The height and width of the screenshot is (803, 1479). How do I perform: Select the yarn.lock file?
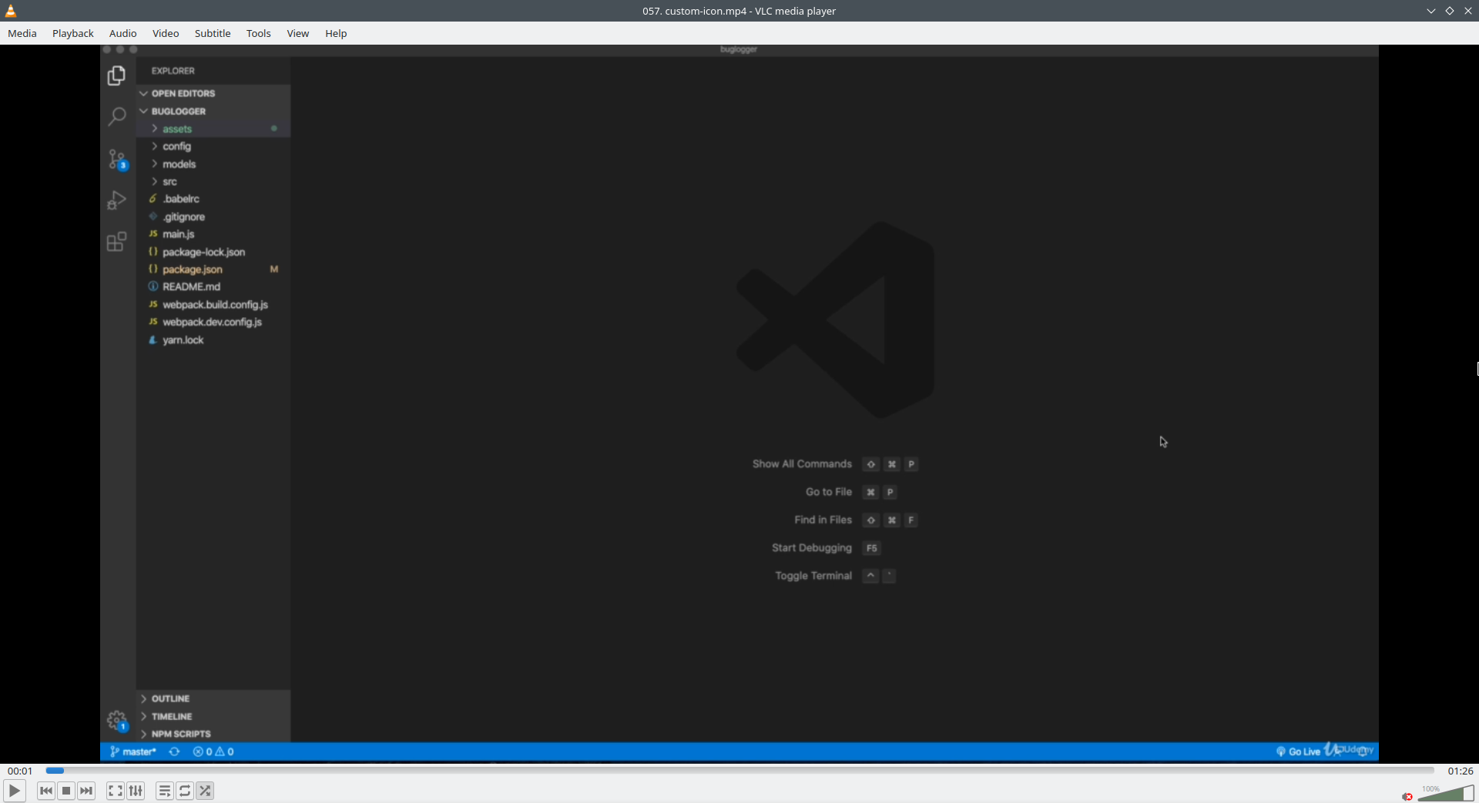(213, 340)
